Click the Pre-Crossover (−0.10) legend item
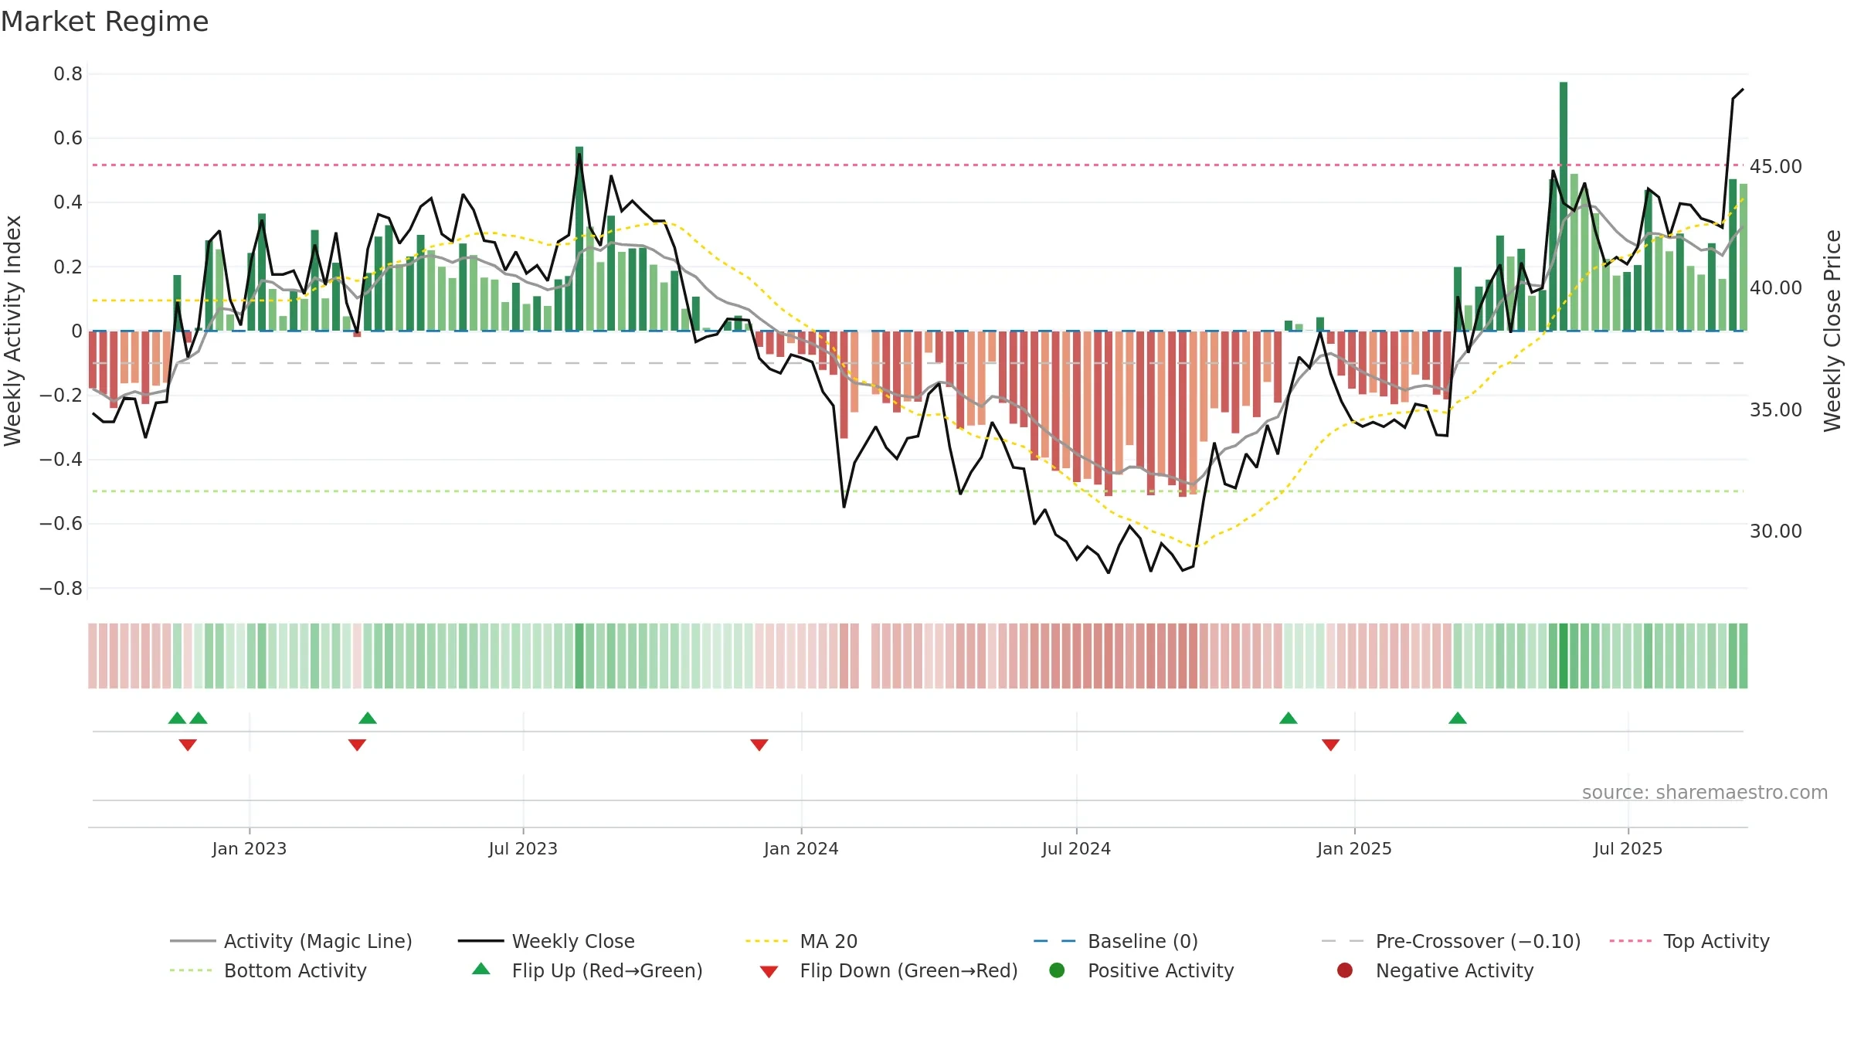The height and width of the screenshot is (1043, 1854). tap(1451, 941)
